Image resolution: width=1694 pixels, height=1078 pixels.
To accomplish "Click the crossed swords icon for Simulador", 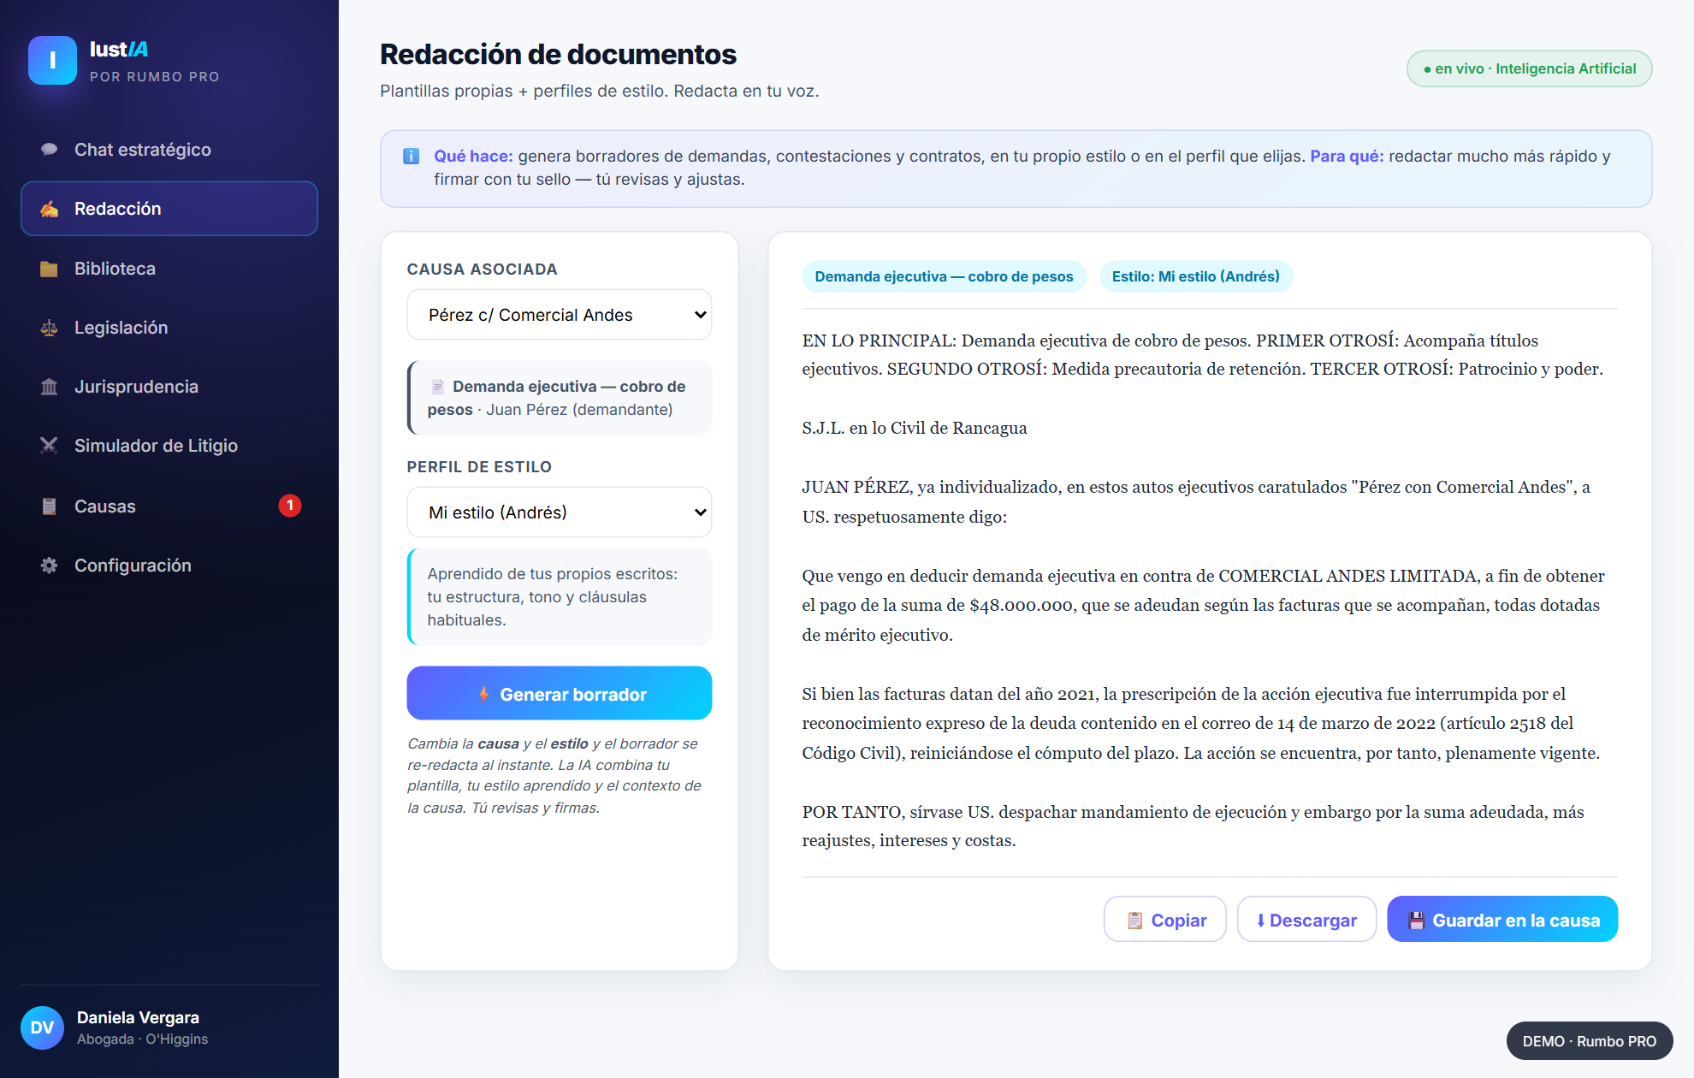I will tap(50, 446).
